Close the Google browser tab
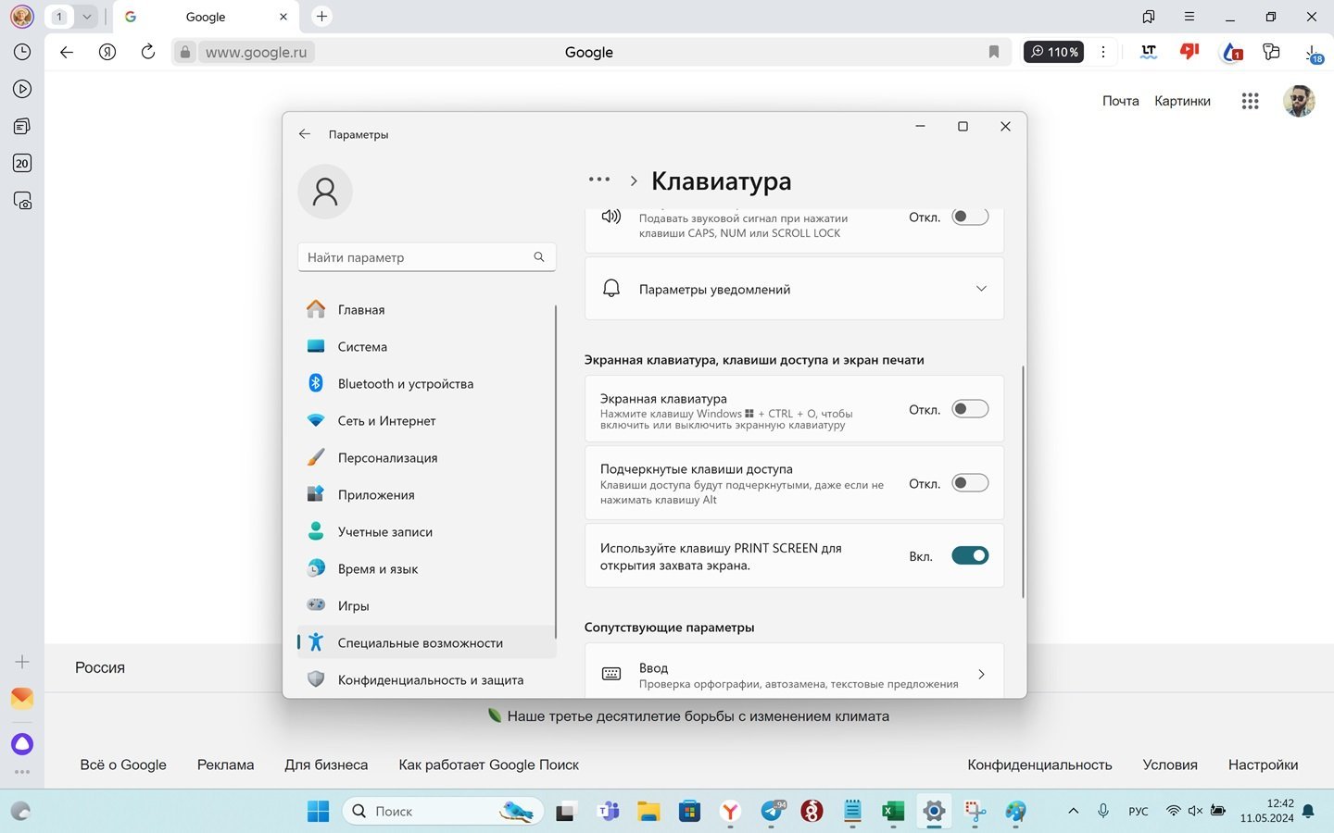The height and width of the screenshot is (833, 1334). point(283,17)
